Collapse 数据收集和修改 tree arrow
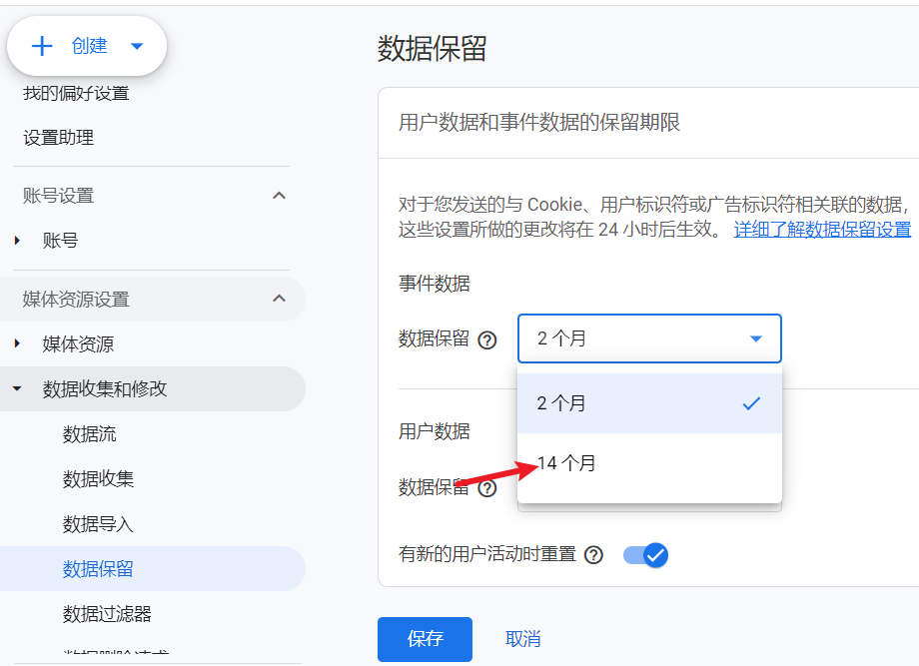The width and height of the screenshot is (919, 666). [17, 388]
